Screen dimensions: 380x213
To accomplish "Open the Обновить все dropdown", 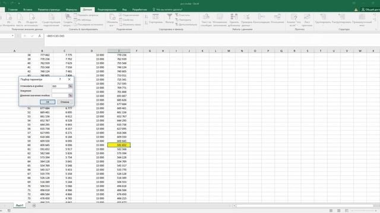I will coord(112,20).
